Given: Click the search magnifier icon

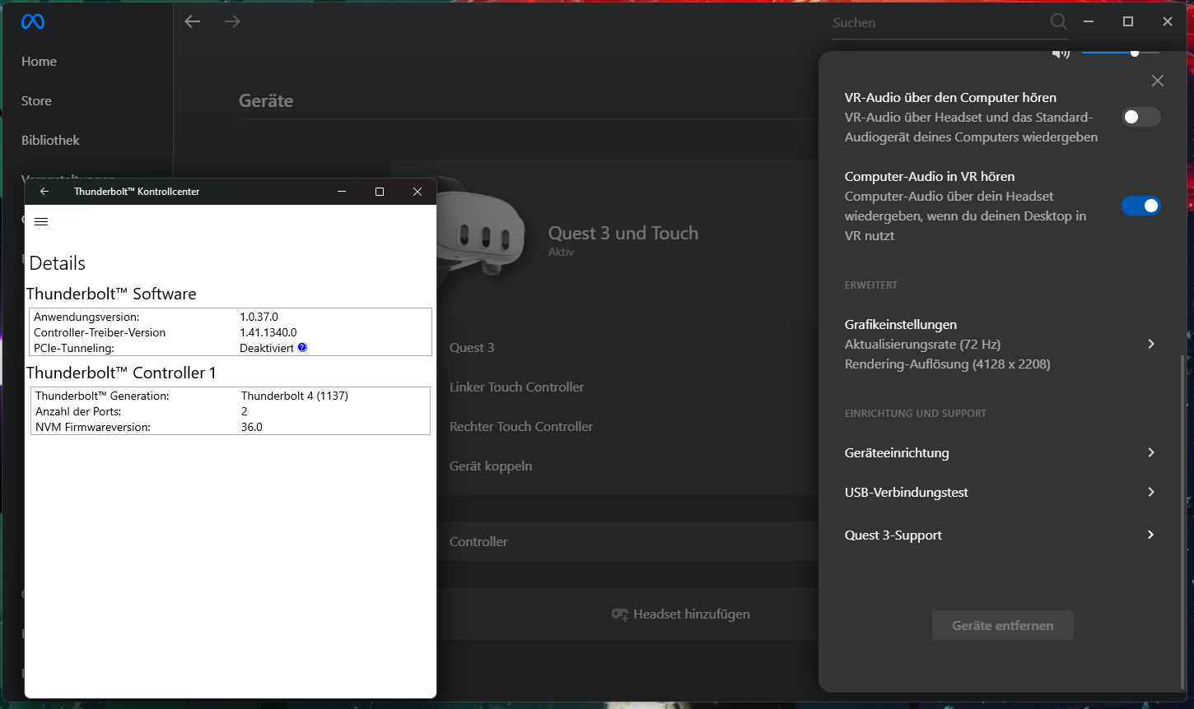Looking at the screenshot, I should (1058, 22).
